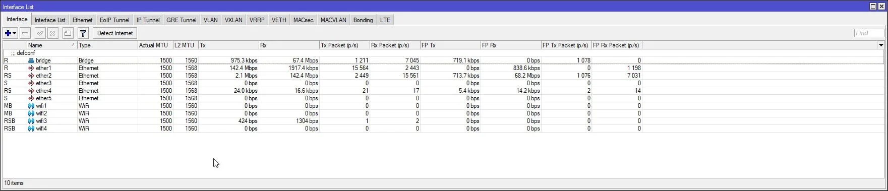Select the ether1 Tx Packet value 15 564

360,68
